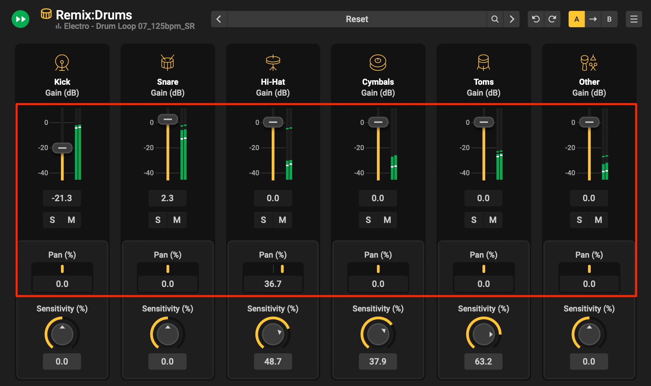Click the Cymbals sensitivity value 37.9
Screen dimensions: 651x386
[378, 361]
